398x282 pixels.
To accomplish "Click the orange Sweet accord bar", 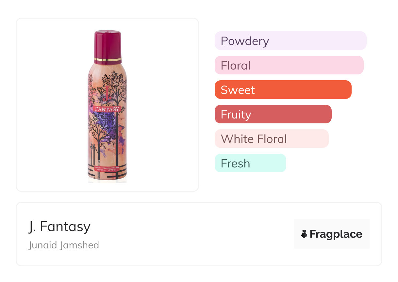I will click(x=283, y=90).
